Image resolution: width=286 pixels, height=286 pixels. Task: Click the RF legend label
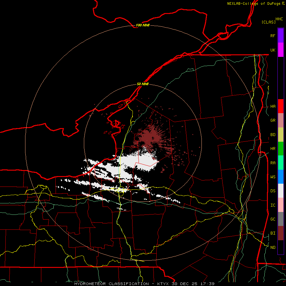(273, 36)
